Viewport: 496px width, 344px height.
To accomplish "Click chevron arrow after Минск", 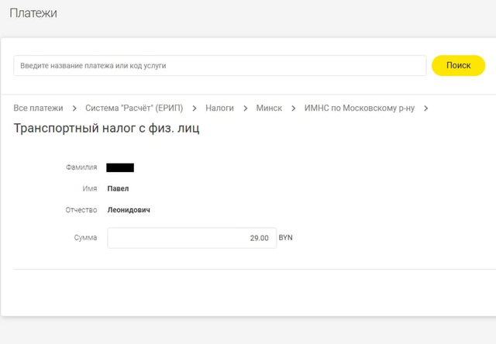I will point(293,108).
